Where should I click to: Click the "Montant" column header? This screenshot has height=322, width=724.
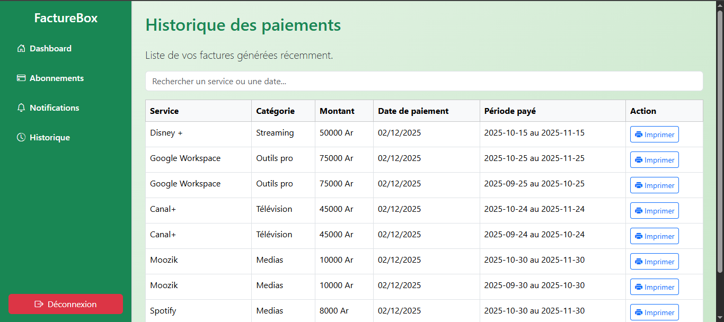click(337, 111)
